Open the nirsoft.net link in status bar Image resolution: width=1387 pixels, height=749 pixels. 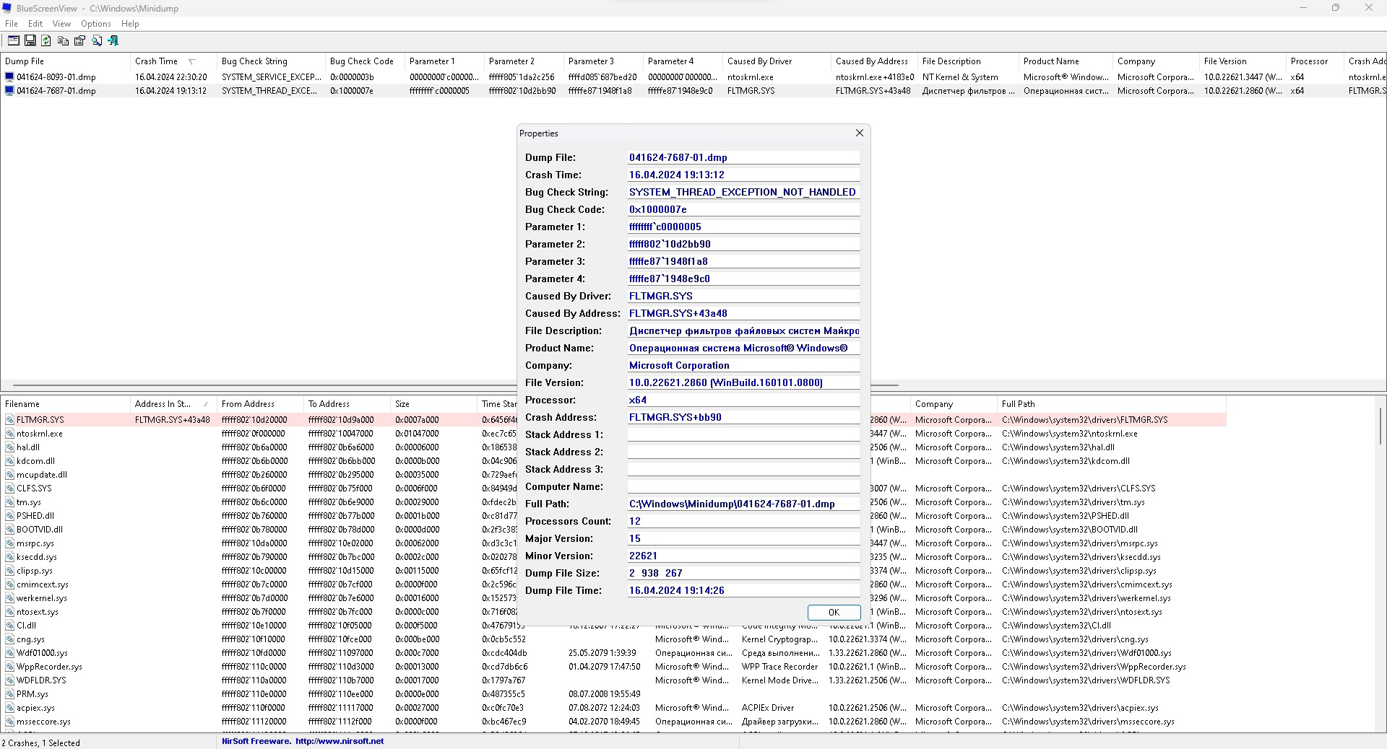coord(340,741)
